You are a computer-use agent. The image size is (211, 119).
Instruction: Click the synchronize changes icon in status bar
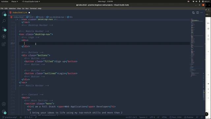coord(21,117)
